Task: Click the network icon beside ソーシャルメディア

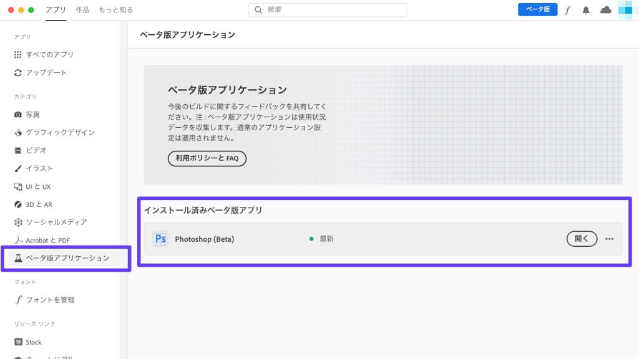Action: tap(18, 223)
